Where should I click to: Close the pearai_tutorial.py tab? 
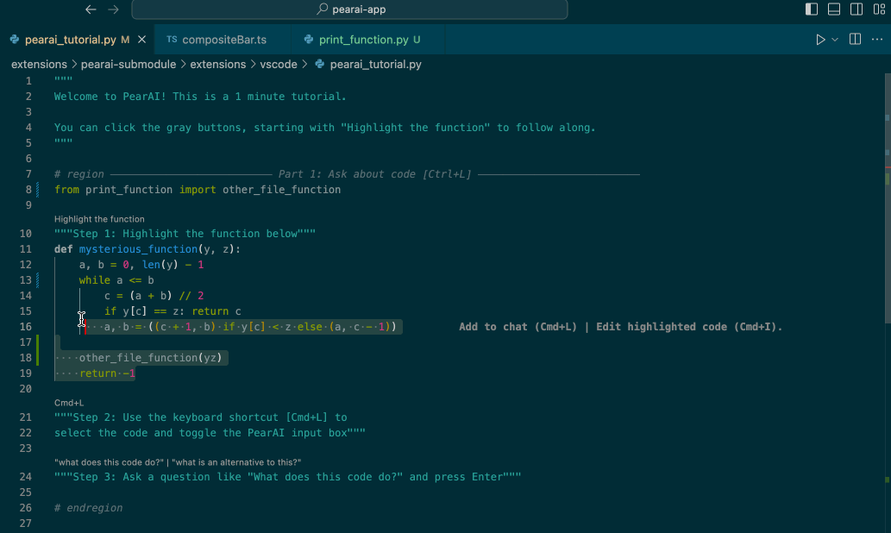[x=142, y=40]
